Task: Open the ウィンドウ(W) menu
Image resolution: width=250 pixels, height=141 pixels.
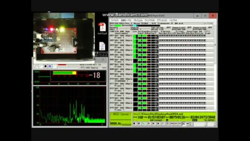Action: coord(150,20)
